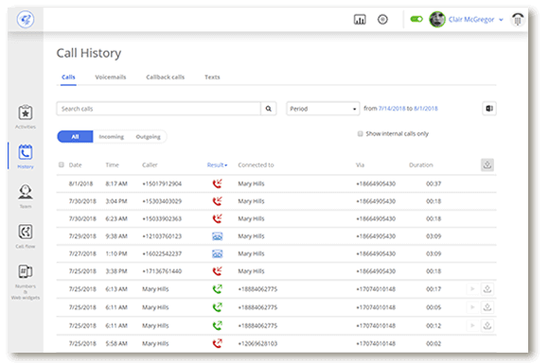Click the Duration column header
Viewport: 549px width, 364px height.
[x=421, y=165]
